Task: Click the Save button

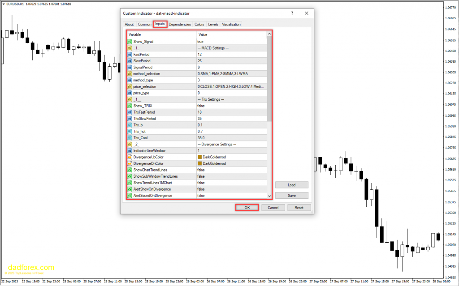Action: (291, 195)
